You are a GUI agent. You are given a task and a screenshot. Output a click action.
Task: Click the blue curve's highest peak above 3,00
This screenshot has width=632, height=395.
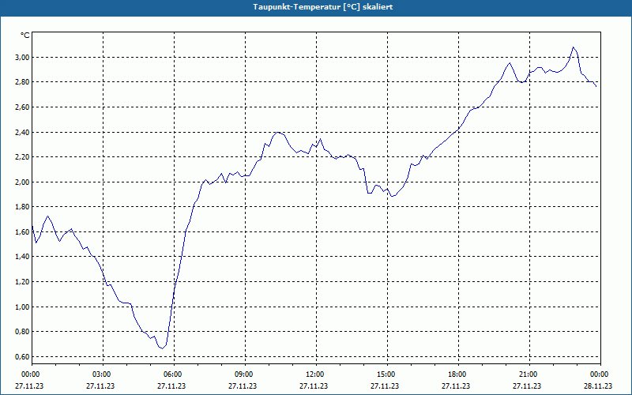coord(573,47)
